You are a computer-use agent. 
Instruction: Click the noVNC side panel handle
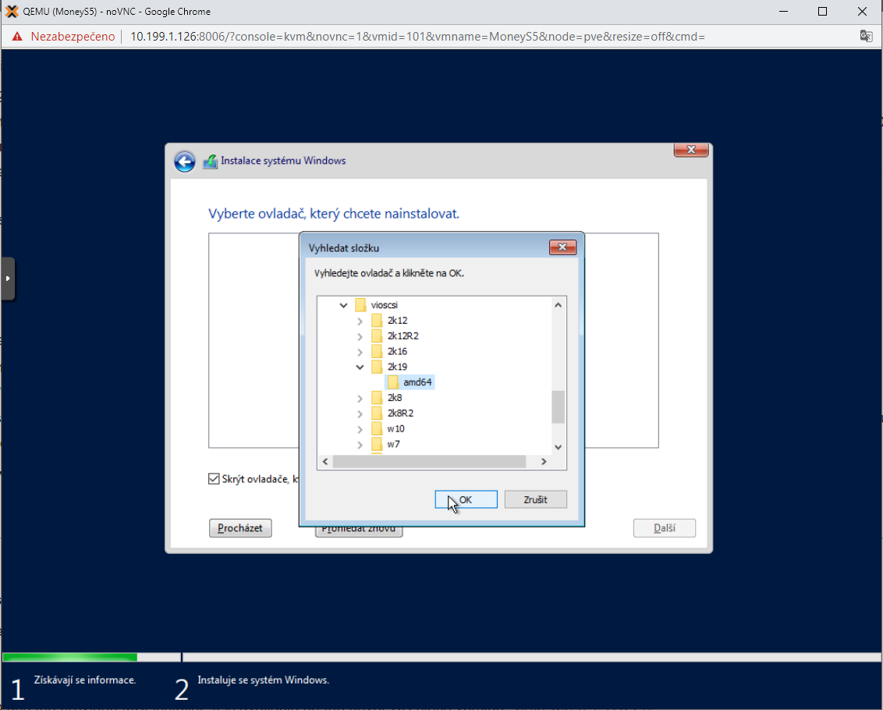pyautogui.click(x=8, y=279)
